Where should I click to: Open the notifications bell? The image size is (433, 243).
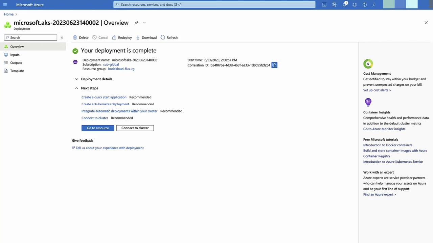click(344, 5)
